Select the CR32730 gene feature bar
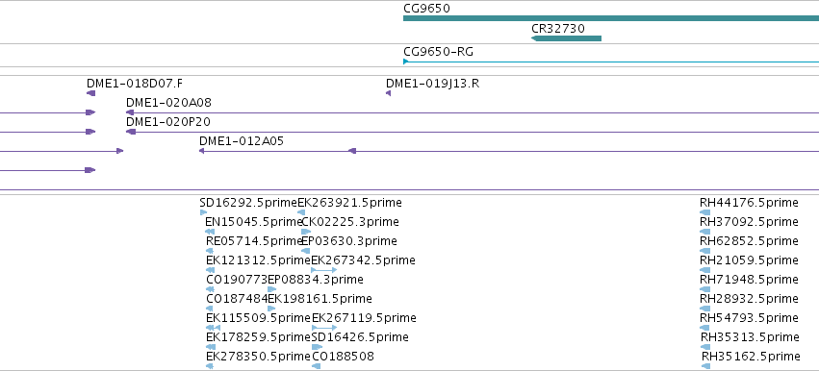Screen dimensions: 819x371 tap(566, 38)
